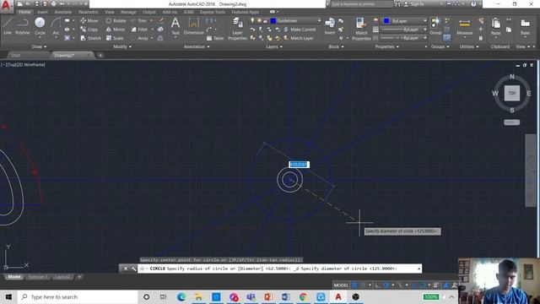The image size is (540, 304).
Task: Expand the Layers panel
Action: click(274, 46)
